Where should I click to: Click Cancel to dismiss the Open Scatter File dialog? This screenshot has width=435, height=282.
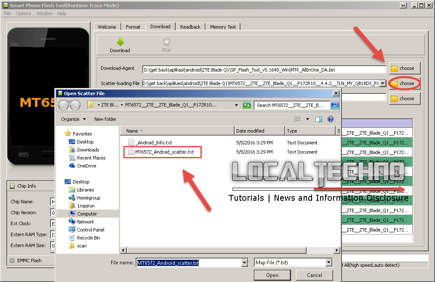point(314,275)
